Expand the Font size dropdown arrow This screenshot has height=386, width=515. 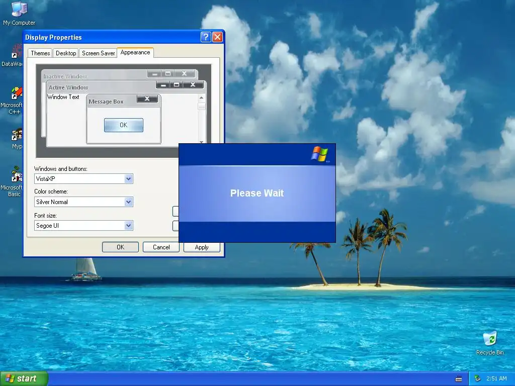click(128, 226)
